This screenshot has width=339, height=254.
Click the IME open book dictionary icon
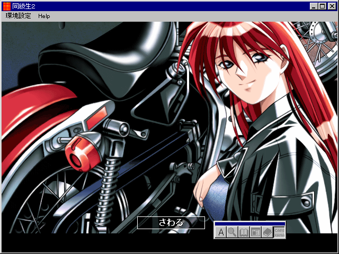click(244, 232)
